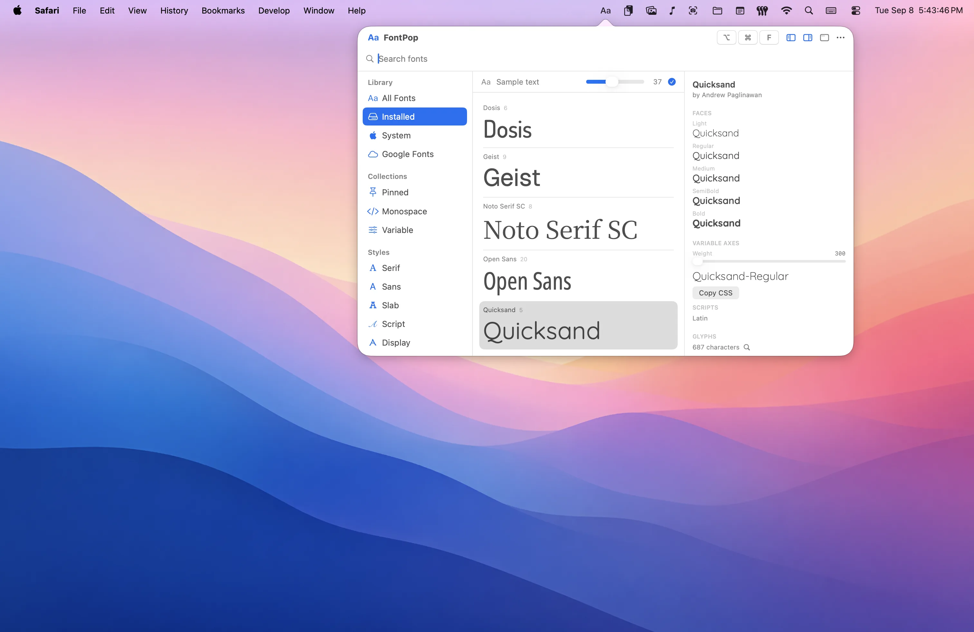
Task: Select the Dosis font row
Action: (x=578, y=124)
